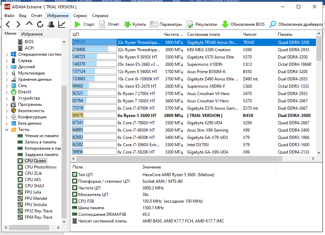The image size is (325, 235).
Task: Sort by the Системная плата column header
Action: click(x=213, y=34)
